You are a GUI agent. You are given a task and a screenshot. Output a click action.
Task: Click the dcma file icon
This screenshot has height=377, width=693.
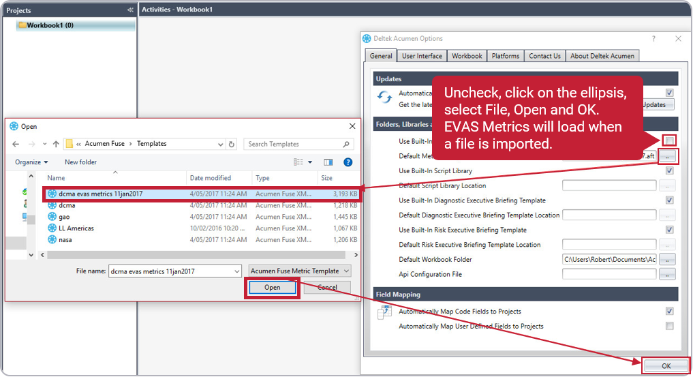tap(52, 205)
